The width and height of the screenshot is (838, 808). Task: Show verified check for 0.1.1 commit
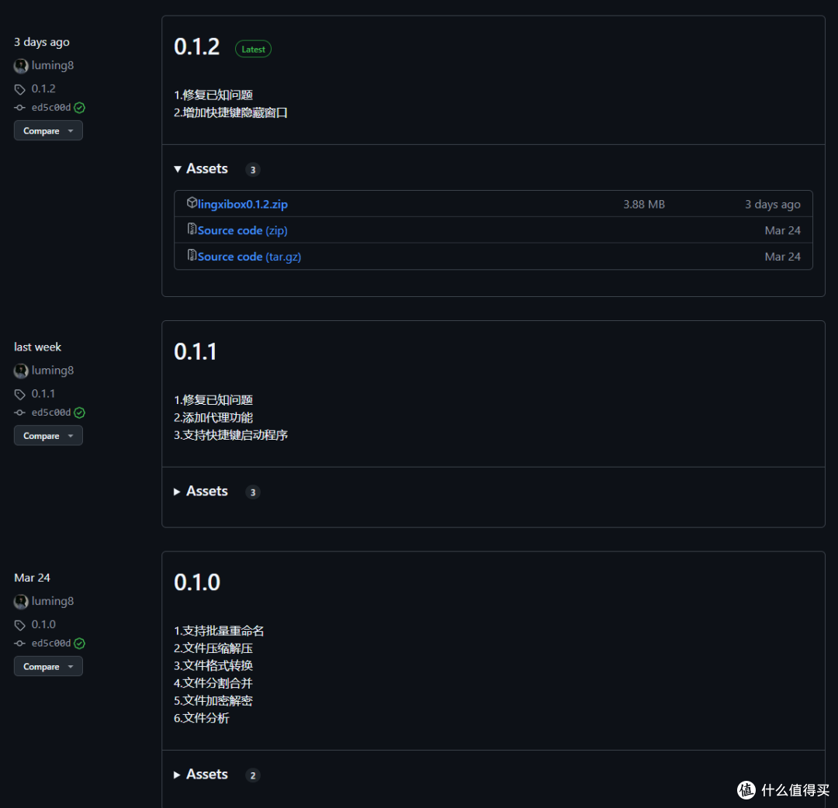click(80, 413)
